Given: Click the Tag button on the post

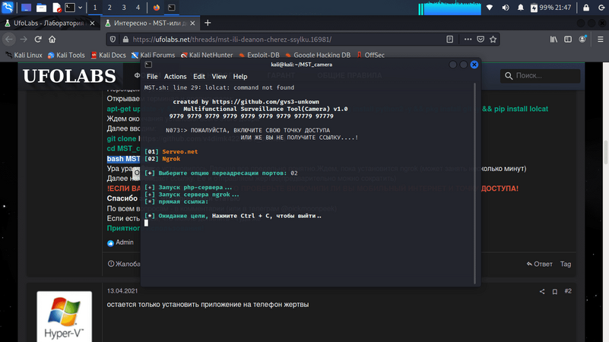Looking at the screenshot, I should (566, 264).
